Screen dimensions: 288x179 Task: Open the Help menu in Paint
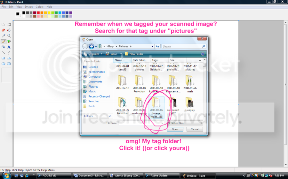click(49, 7)
